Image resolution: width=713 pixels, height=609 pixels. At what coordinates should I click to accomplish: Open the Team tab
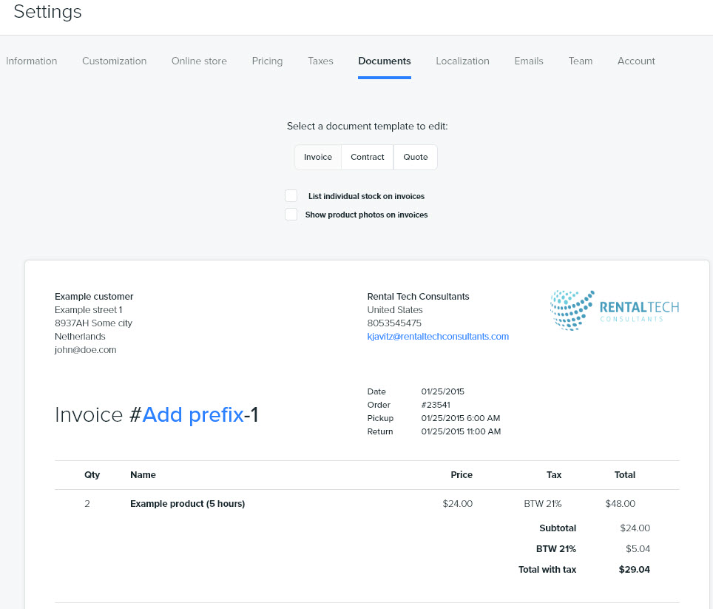[x=580, y=61]
